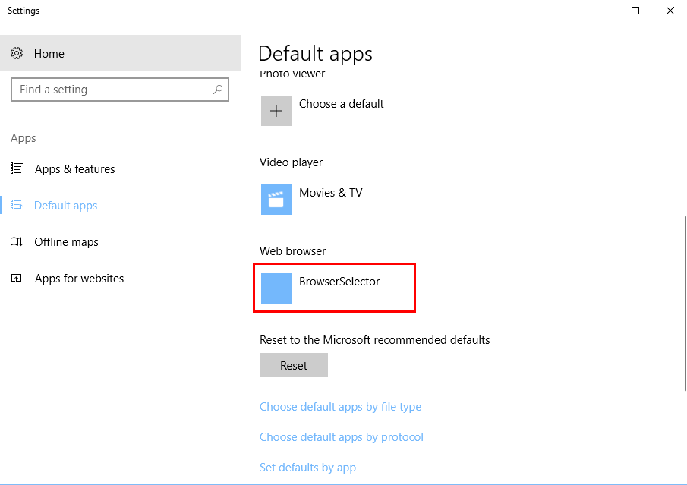Open Apps for websites section
Image resolution: width=687 pixels, height=485 pixels.
tap(121, 279)
